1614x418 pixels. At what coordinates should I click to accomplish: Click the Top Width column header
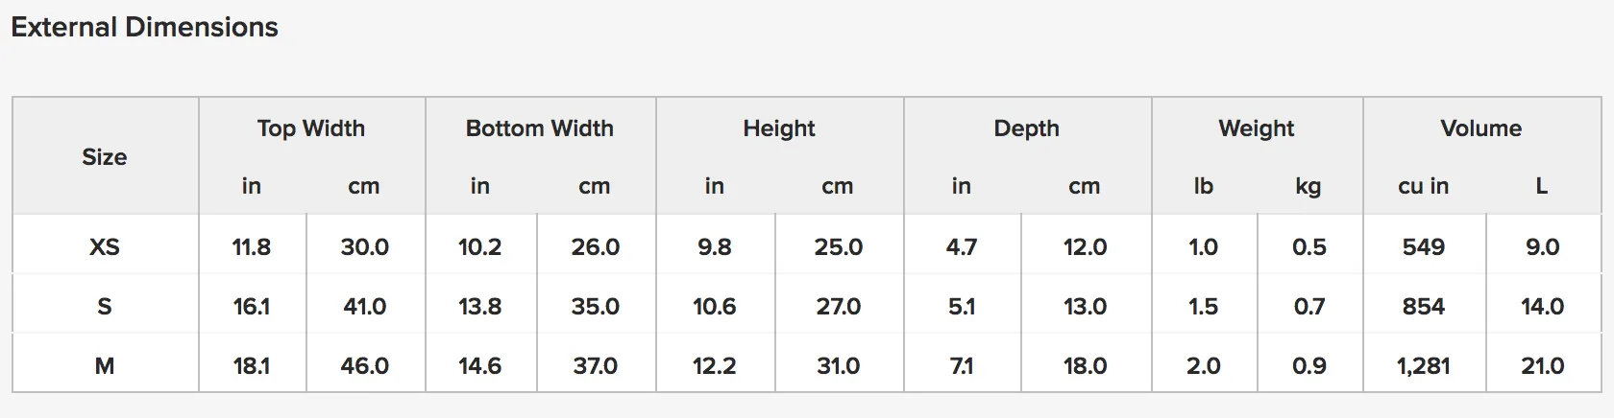coord(311,128)
